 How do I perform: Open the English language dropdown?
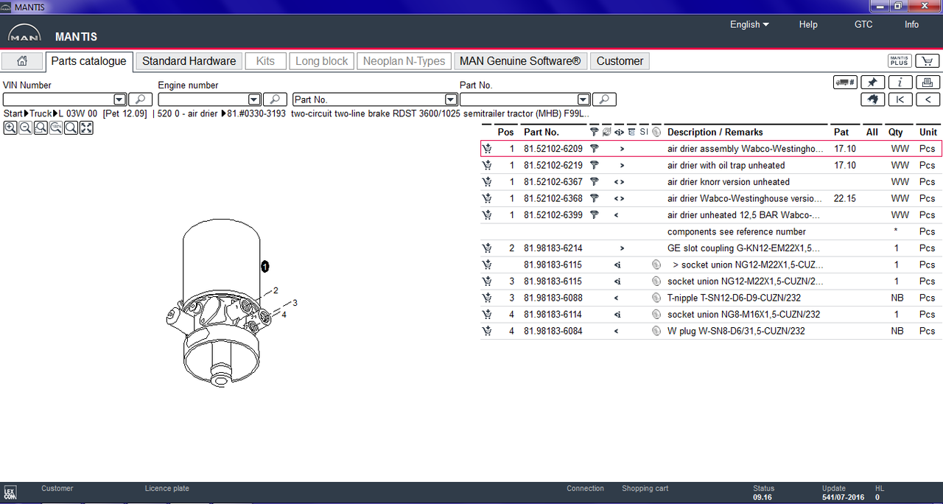(x=749, y=24)
